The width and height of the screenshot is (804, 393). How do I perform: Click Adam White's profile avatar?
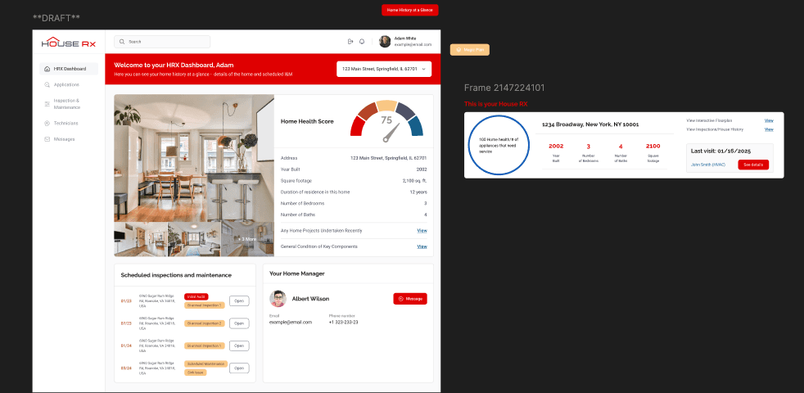385,41
